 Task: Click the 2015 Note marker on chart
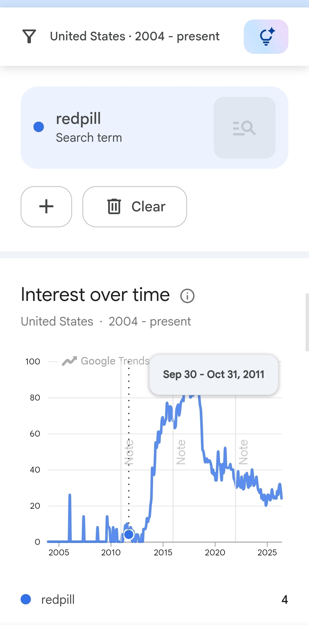click(x=181, y=452)
